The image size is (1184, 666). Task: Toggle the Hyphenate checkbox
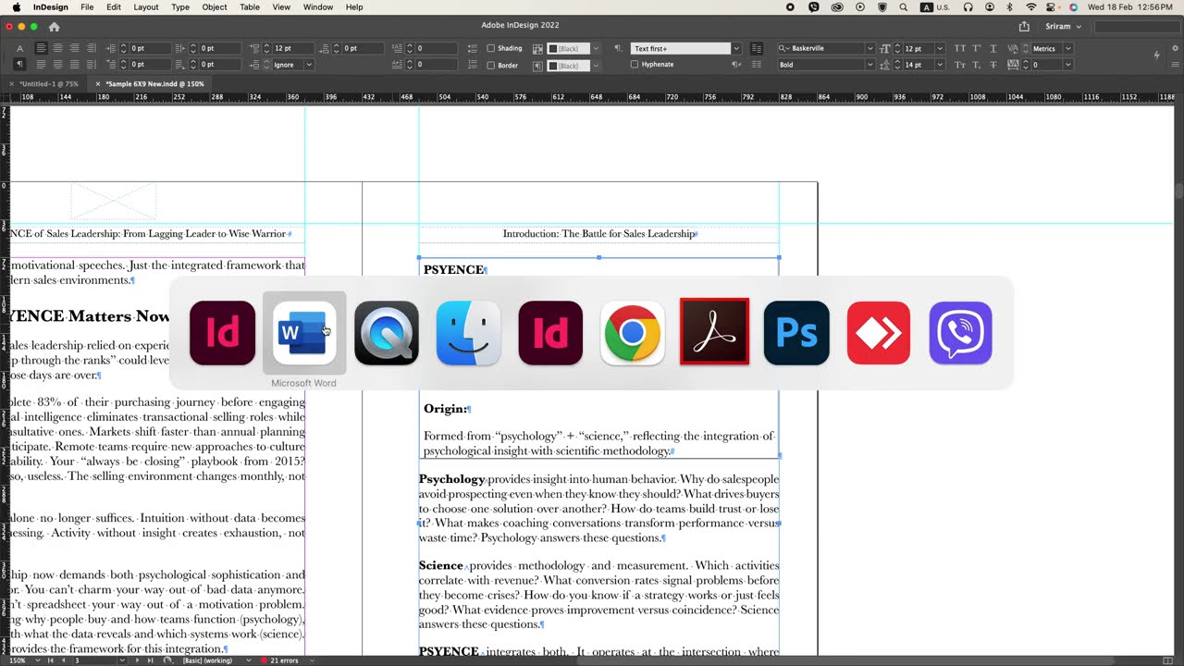pyautogui.click(x=635, y=65)
